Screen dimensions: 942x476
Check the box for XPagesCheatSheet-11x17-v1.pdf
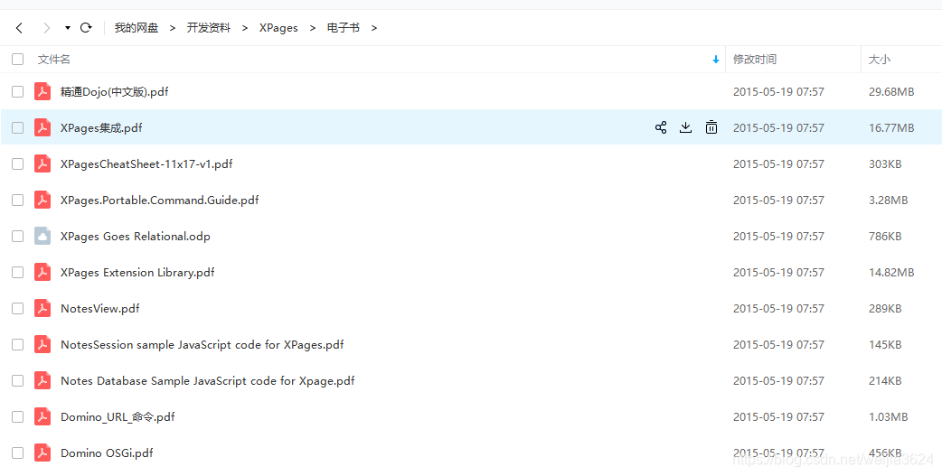click(x=17, y=163)
